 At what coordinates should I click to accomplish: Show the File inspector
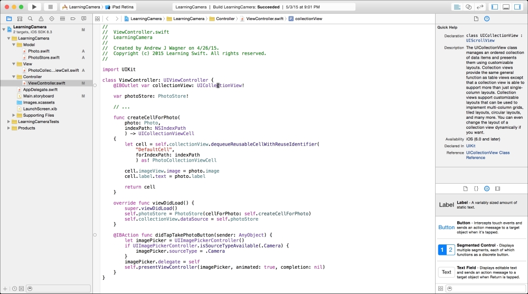click(476, 19)
